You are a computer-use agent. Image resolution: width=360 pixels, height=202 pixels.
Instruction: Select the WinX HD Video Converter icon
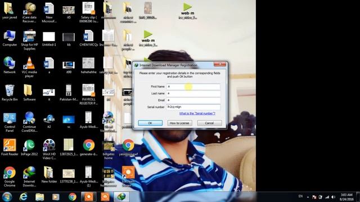tap(49, 149)
